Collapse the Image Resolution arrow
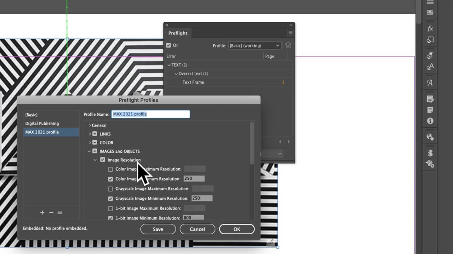This screenshot has height=254, width=453. (x=95, y=160)
